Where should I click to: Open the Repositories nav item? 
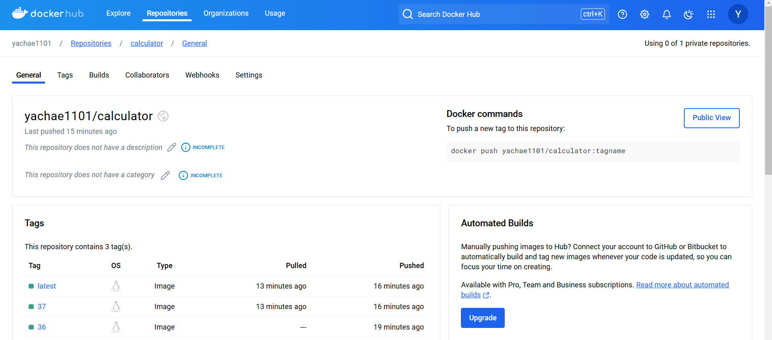[167, 13]
